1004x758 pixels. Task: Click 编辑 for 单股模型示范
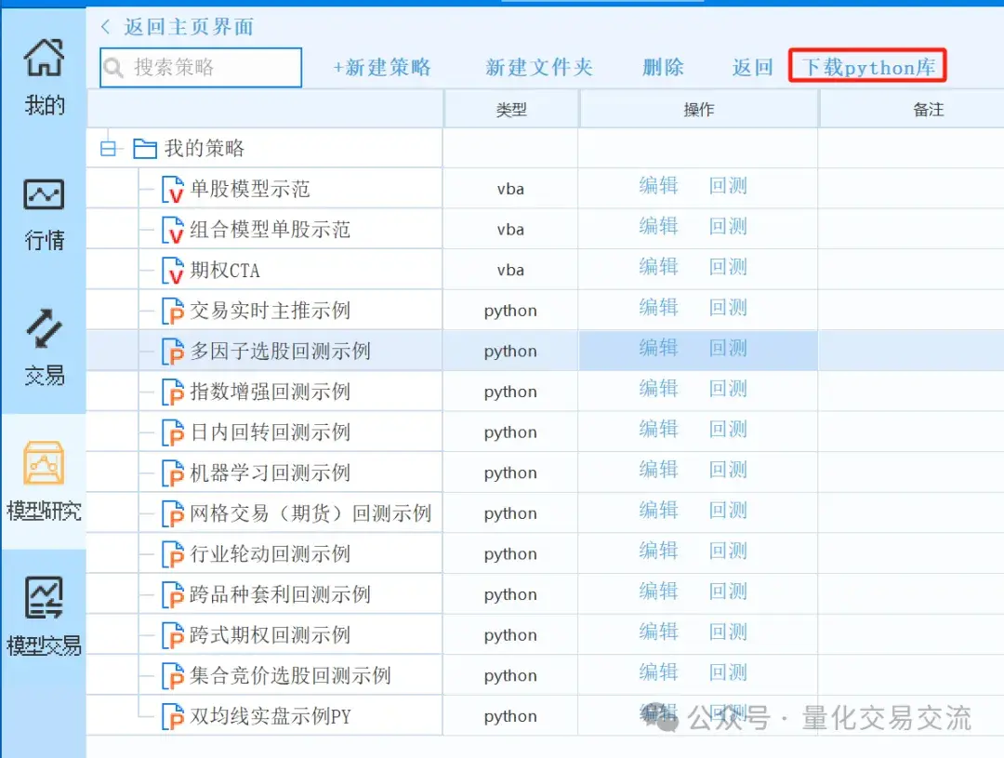tap(659, 186)
